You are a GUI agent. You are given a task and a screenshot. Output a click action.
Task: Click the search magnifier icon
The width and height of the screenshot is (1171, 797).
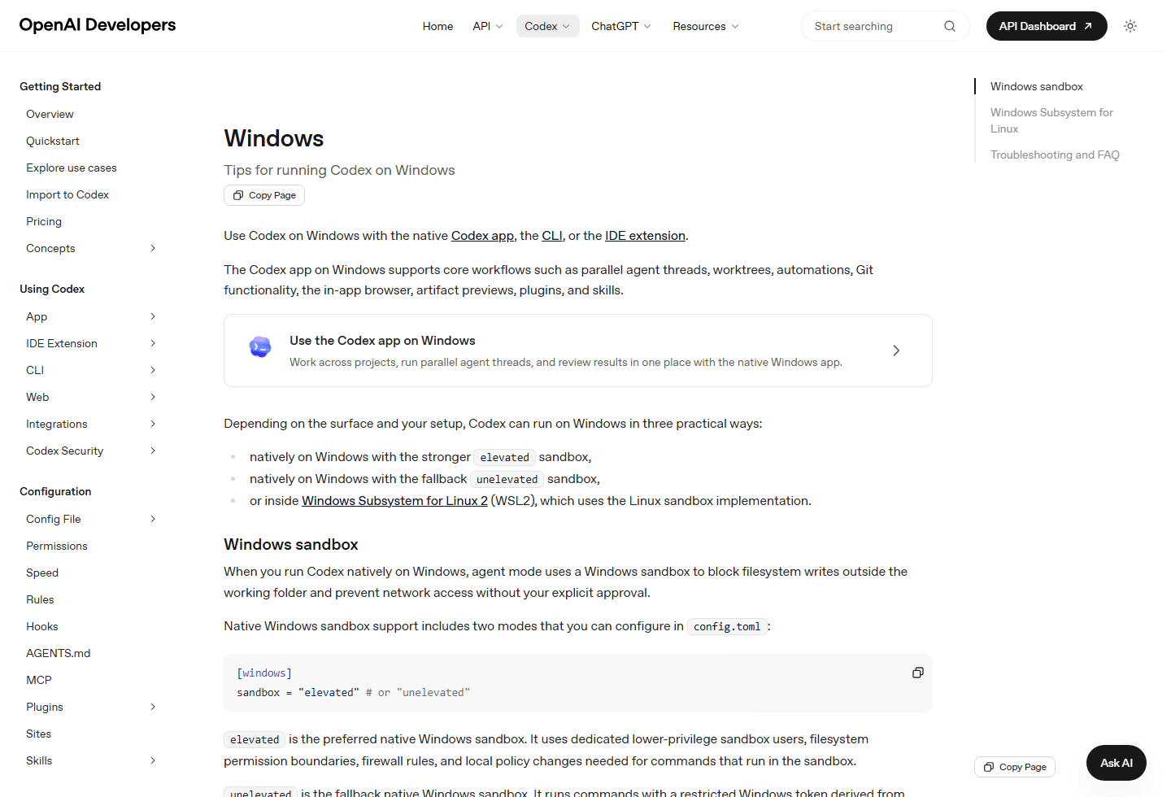949,26
